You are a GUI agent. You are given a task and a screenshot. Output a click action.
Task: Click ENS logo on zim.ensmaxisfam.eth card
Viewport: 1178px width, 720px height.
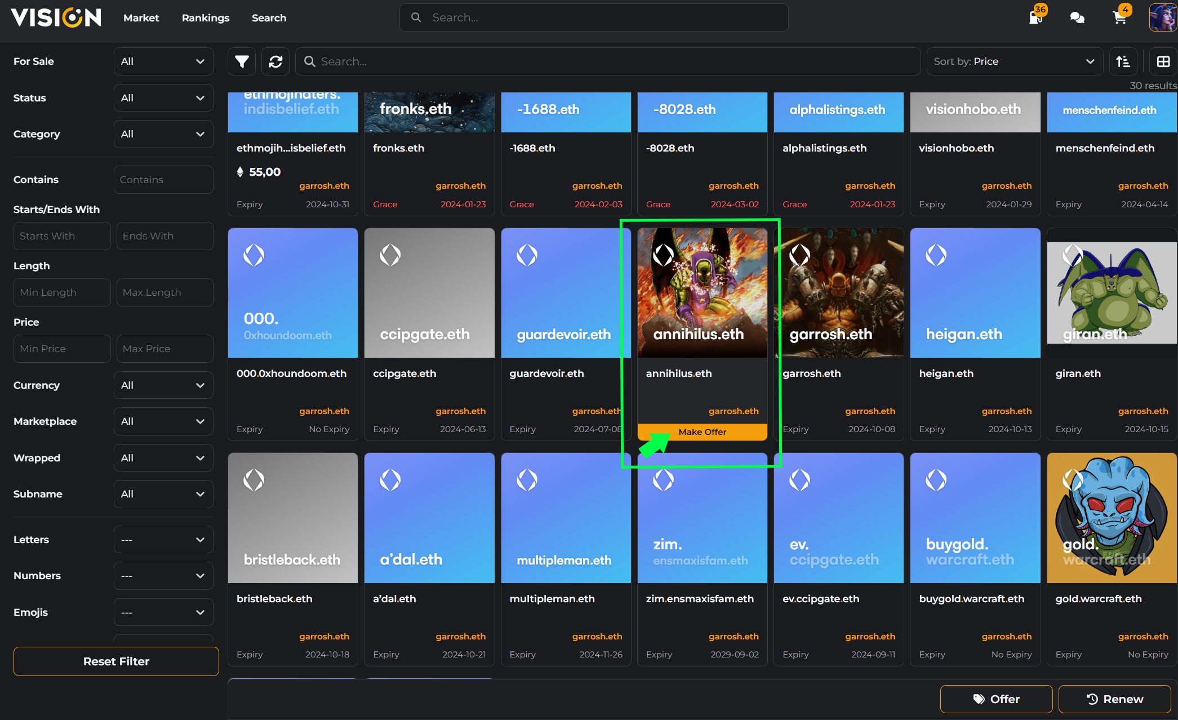point(663,480)
